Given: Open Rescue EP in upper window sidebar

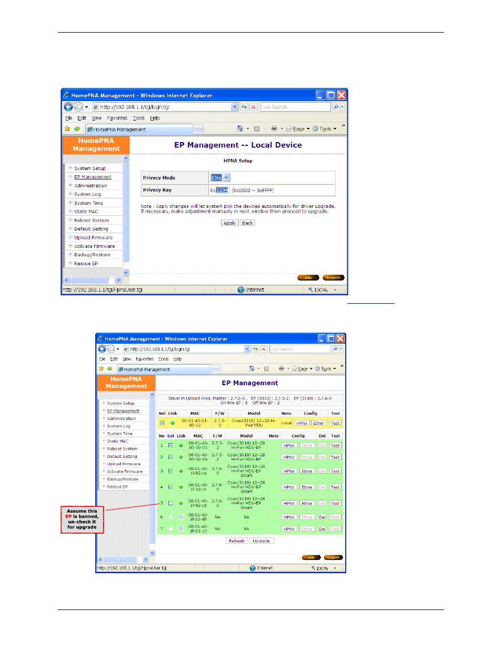Looking at the screenshot, I should (x=86, y=264).
